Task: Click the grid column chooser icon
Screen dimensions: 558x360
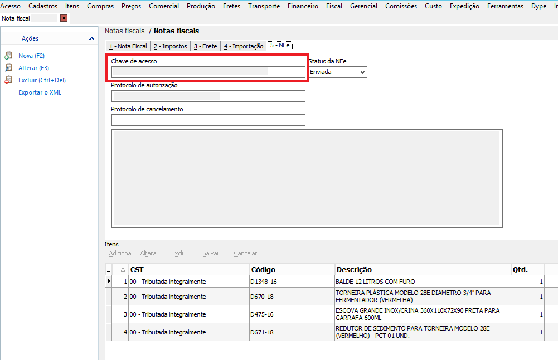Action: [109, 269]
